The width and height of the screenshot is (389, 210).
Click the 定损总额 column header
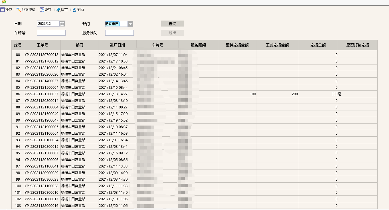click(318, 45)
